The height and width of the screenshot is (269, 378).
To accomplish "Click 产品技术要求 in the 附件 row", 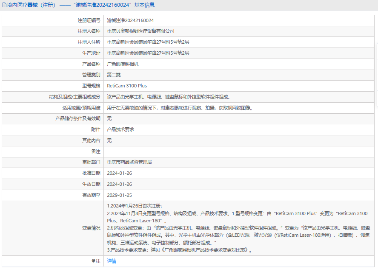I will pyautogui.click(x=120, y=129).
